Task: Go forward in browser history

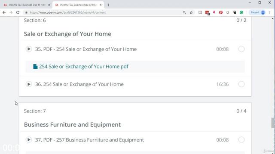Action: (11, 12)
